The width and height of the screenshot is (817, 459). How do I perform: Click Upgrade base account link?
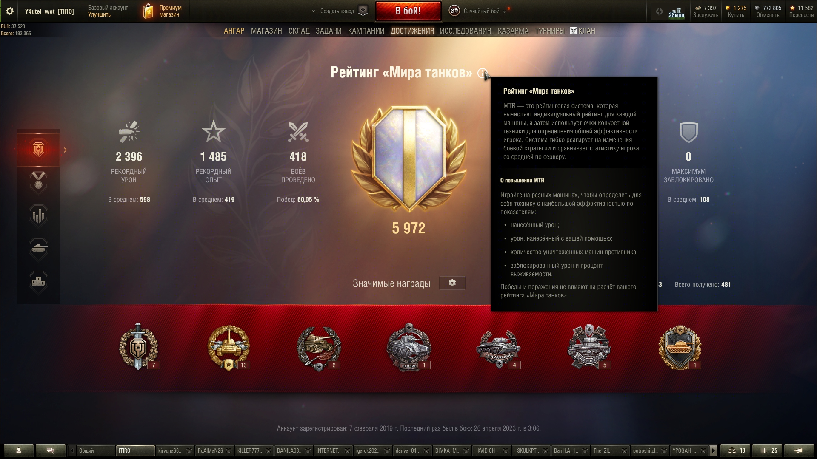(99, 15)
